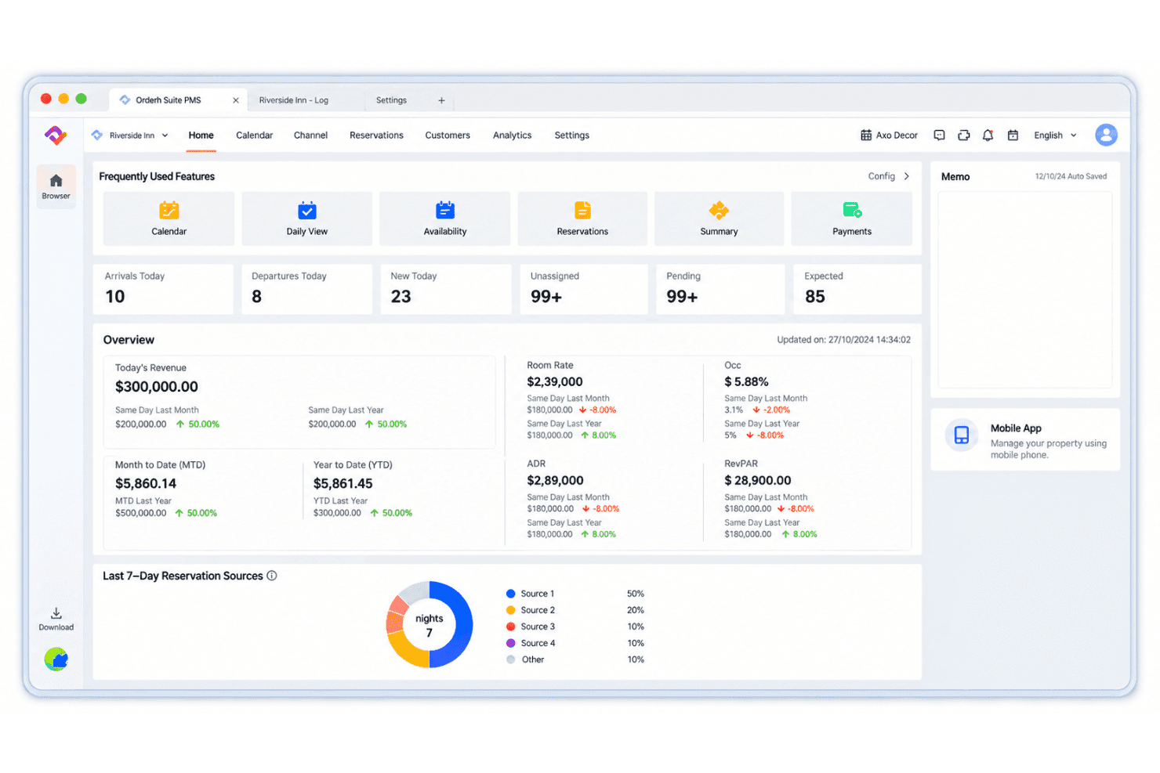Click the sync arrows icon beside the bell
The height and width of the screenshot is (773, 1160).
[x=963, y=135]
